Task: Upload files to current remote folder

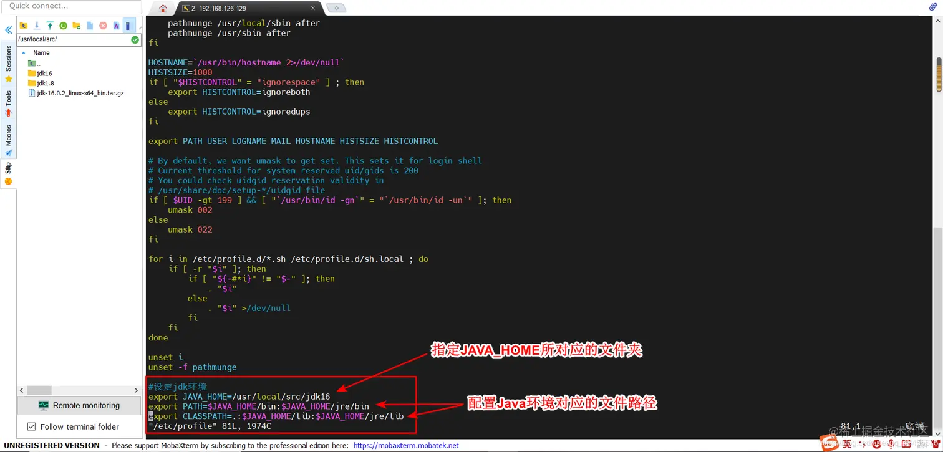Action: pyautogui.click(x=50, y=26)
